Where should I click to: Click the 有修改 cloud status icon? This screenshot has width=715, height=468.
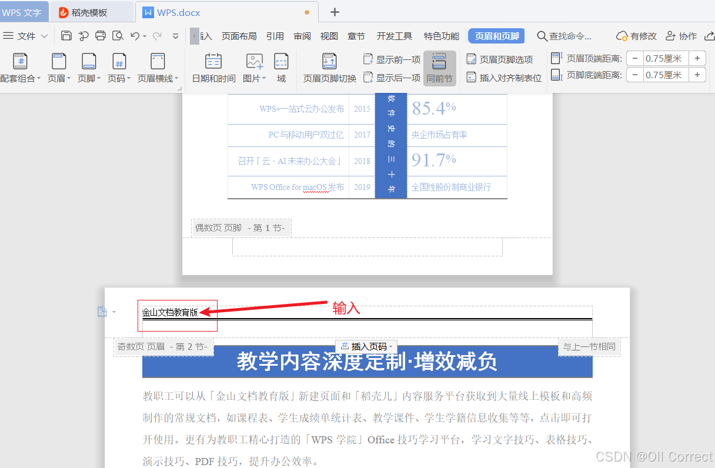pos(622,36)
